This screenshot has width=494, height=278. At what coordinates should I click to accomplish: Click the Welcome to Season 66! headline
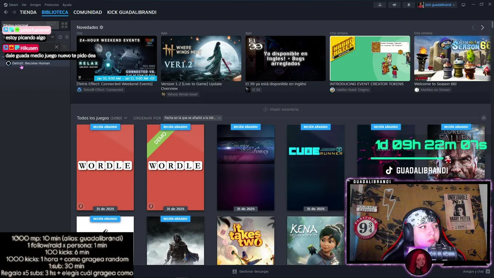[x=435, y=84]
